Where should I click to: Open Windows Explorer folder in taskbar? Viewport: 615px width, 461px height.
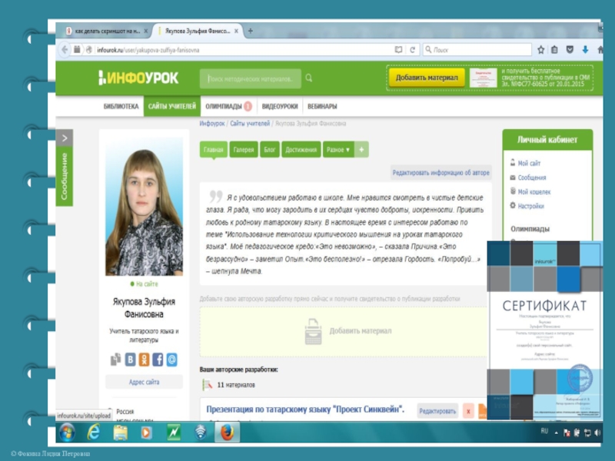pos(121,433)
